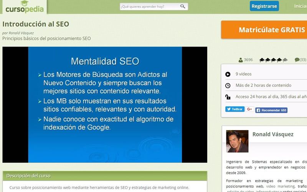Click the Mentalidad SEO video slide
Screen dimensions: 307x192
click(x=105, y=104)
